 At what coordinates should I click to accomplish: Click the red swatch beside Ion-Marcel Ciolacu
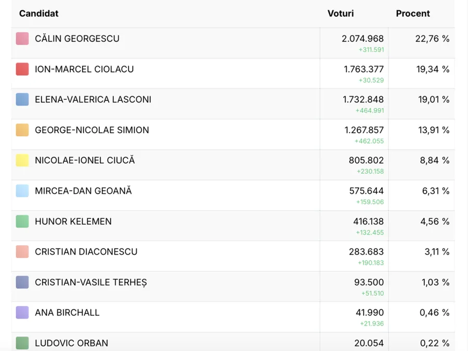(x=22, y=69)
